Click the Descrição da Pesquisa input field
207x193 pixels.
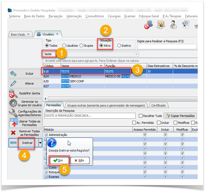pyautogui.click(x=90, y=116)
